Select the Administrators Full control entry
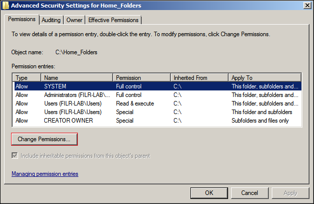This screenshot has width=314, height=204. 75,95
